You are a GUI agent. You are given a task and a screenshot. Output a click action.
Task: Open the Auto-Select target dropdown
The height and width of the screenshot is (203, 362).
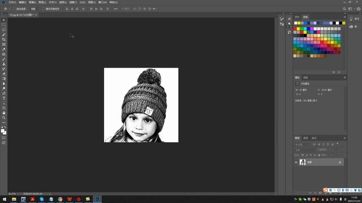point(35,9)
